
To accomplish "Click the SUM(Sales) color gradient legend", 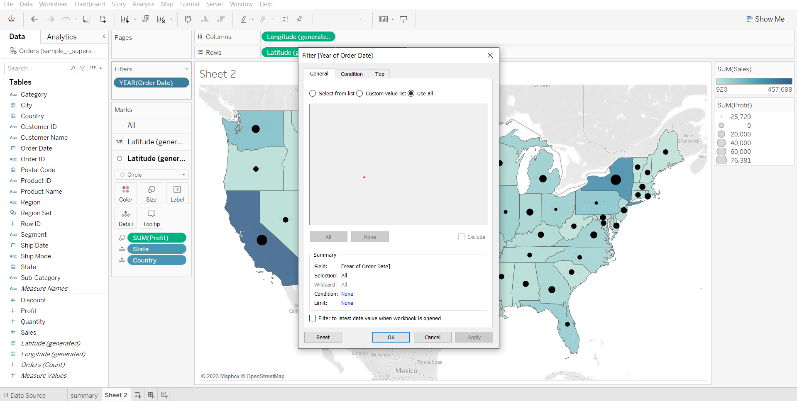I will point(754,81).
